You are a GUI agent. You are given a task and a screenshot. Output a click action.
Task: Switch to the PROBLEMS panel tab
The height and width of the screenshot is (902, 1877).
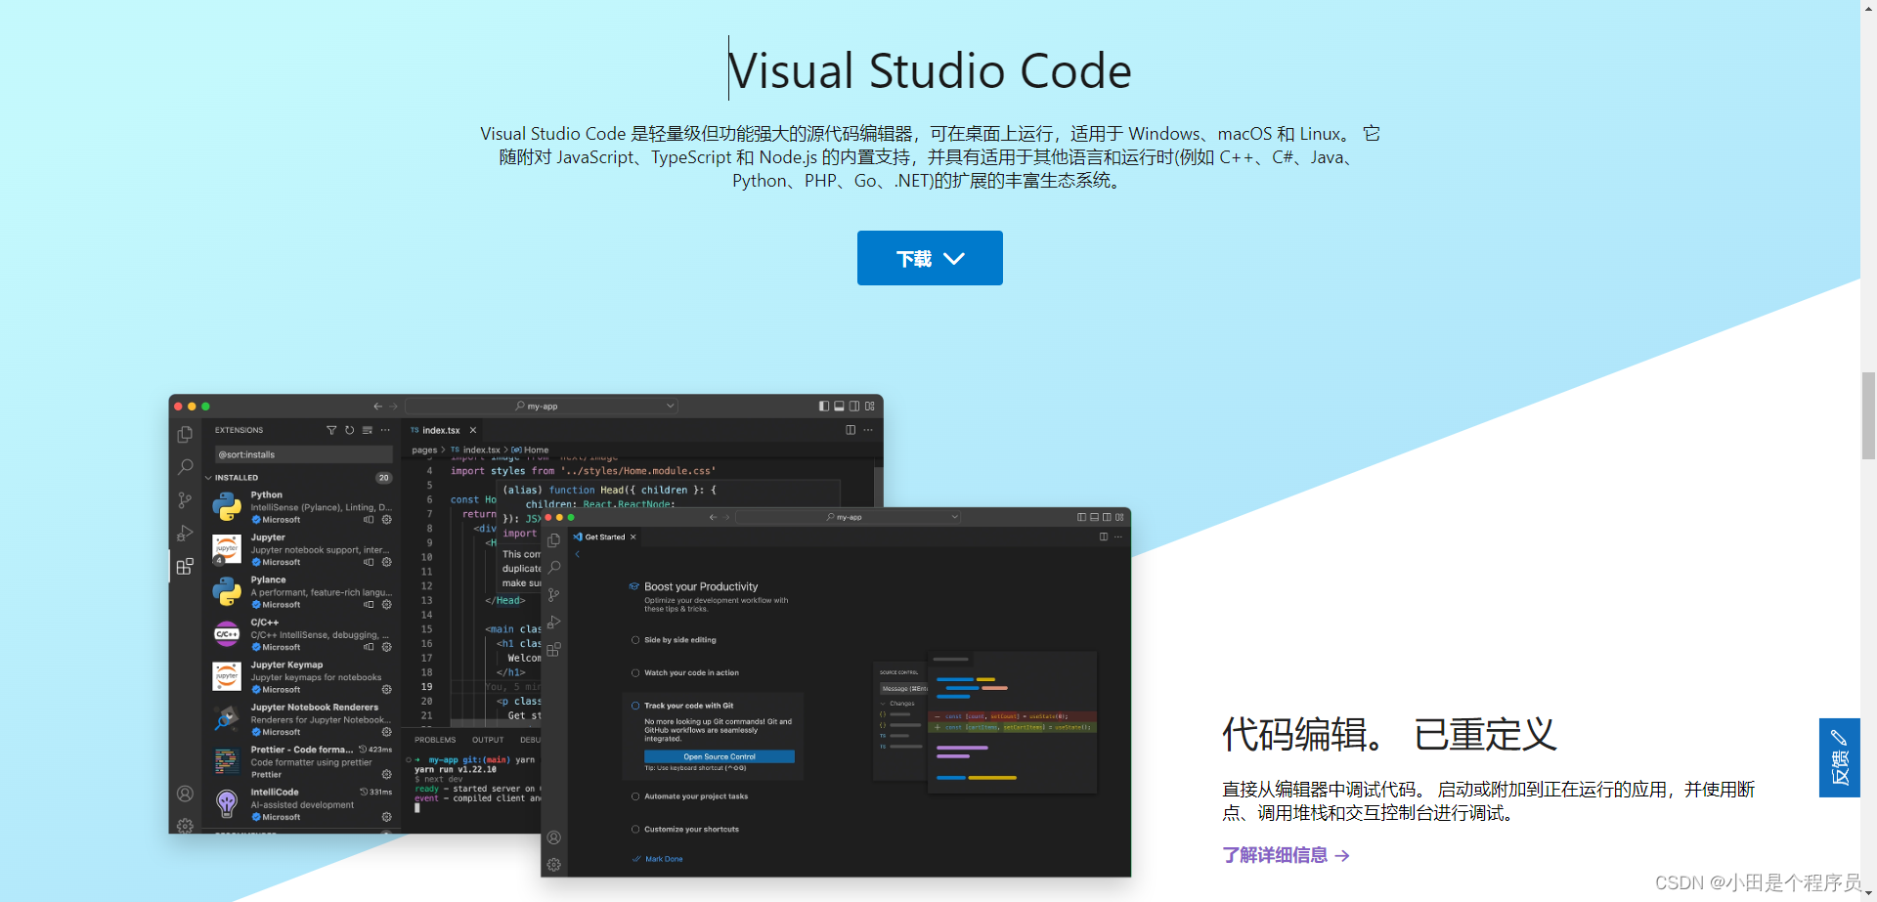tap(435, 740)
